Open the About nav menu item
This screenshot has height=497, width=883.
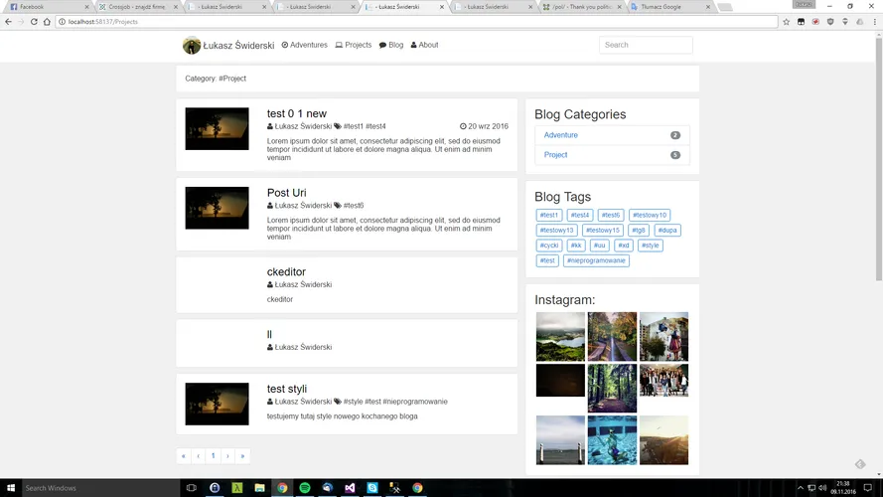click(x=424, y=45)
